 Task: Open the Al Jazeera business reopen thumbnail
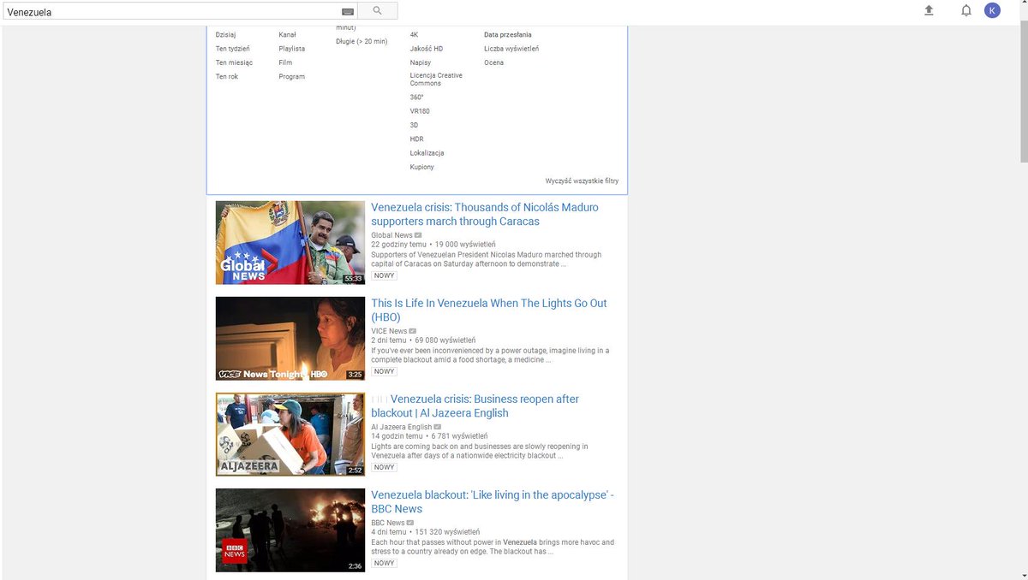pyautogui.click(x=290, y=434)
